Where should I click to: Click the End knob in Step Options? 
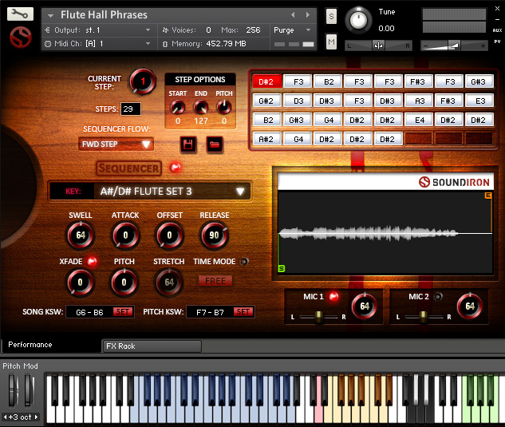tap(201, 107)
